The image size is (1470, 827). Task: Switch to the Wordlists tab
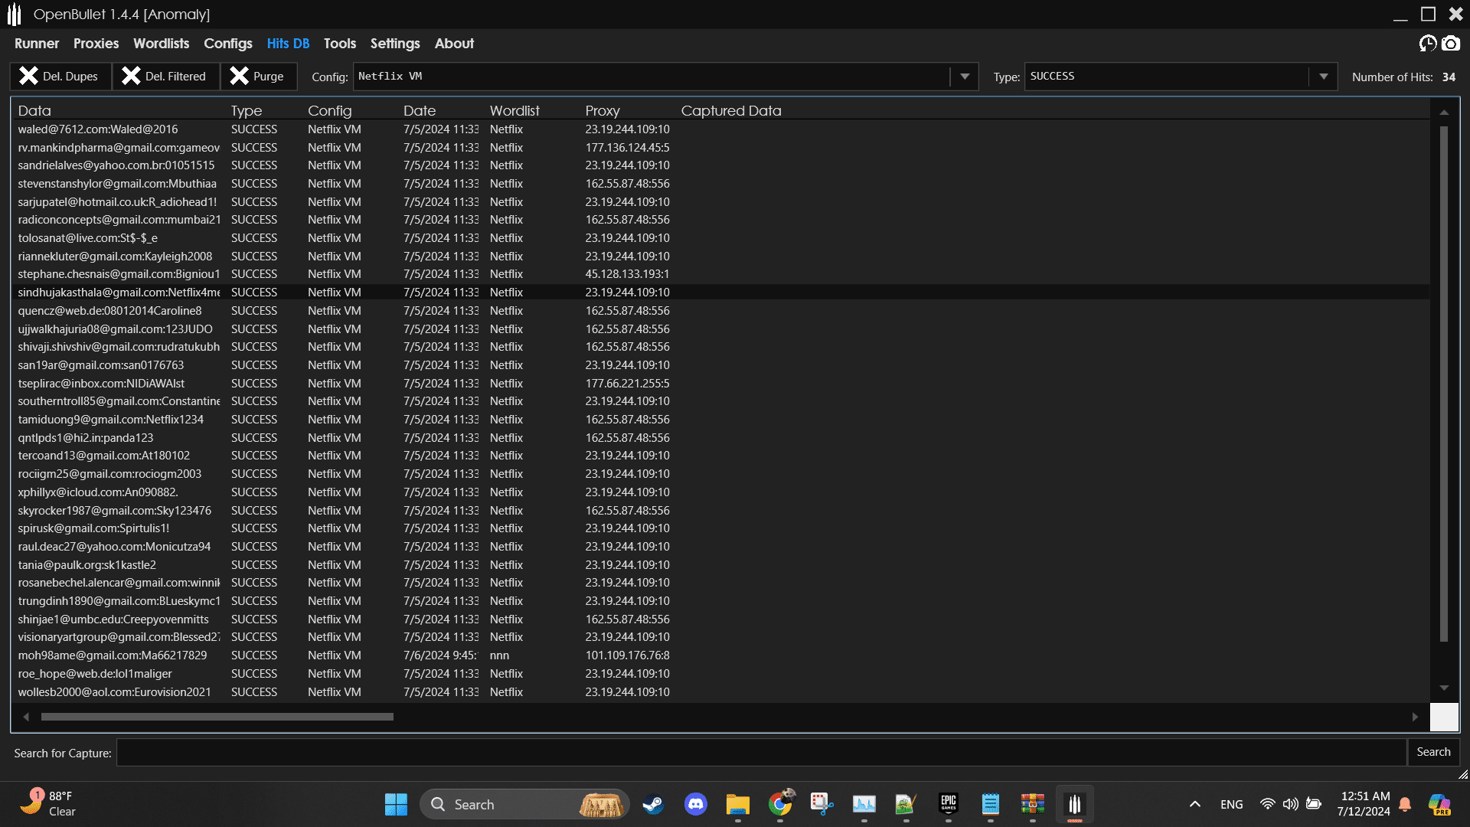click(161, 44)
